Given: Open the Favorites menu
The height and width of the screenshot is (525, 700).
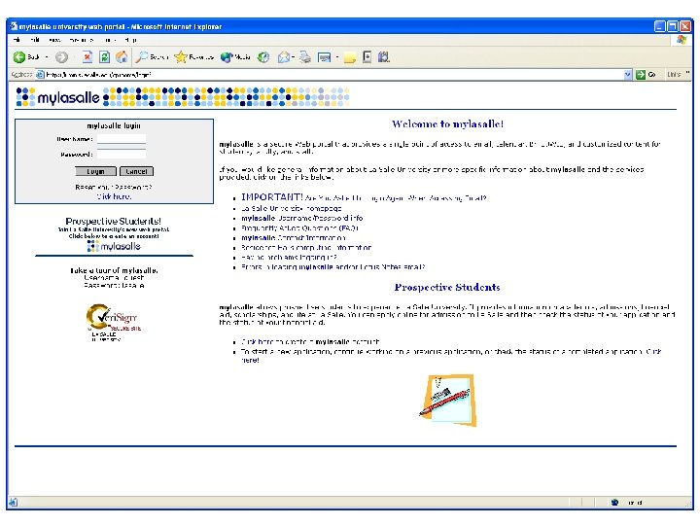Looking at the screenshot, I should click(82, 40).
